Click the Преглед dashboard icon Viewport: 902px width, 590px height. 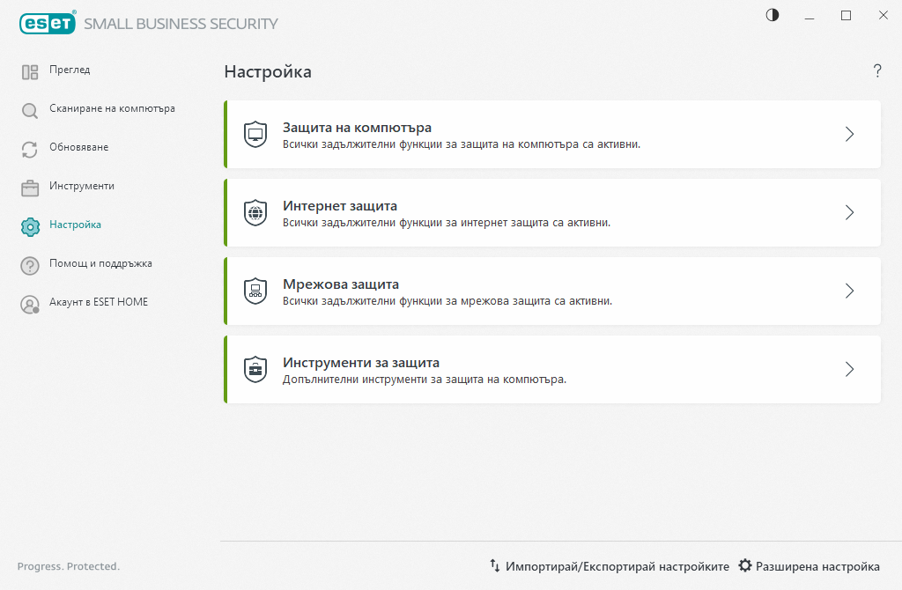(30, 72)
